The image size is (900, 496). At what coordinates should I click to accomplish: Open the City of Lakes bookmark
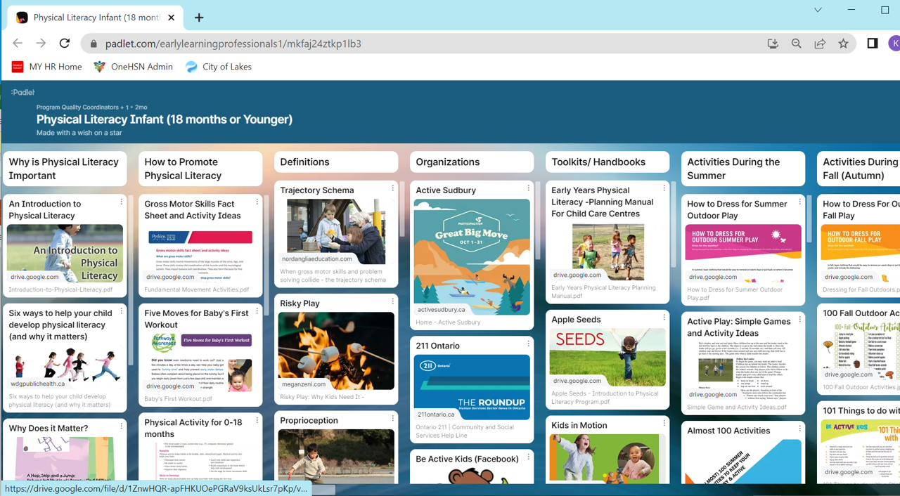[218, 67]
